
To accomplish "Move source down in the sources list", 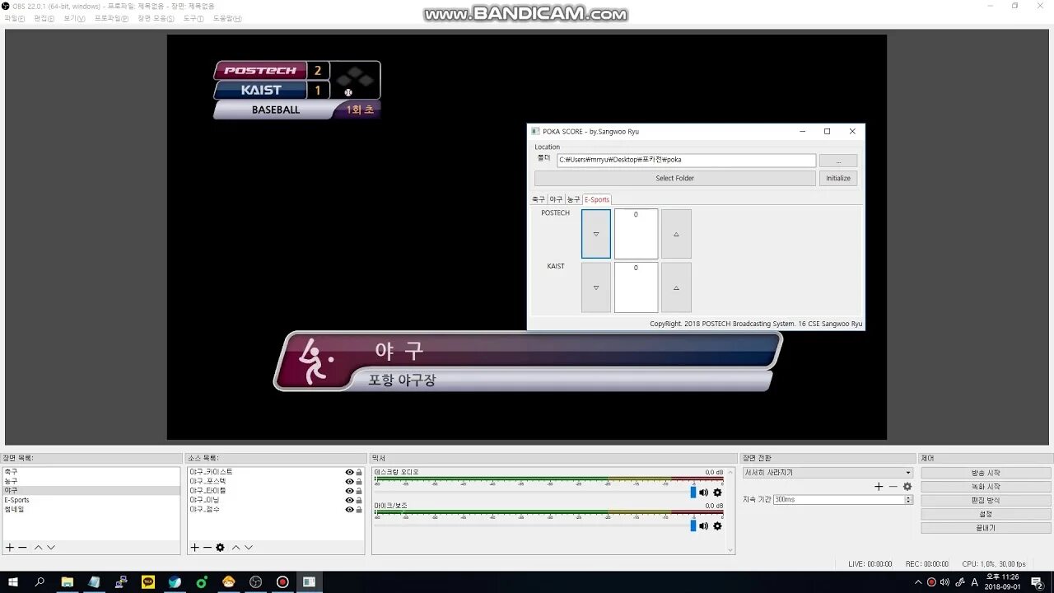I will [x=249, y=548].
